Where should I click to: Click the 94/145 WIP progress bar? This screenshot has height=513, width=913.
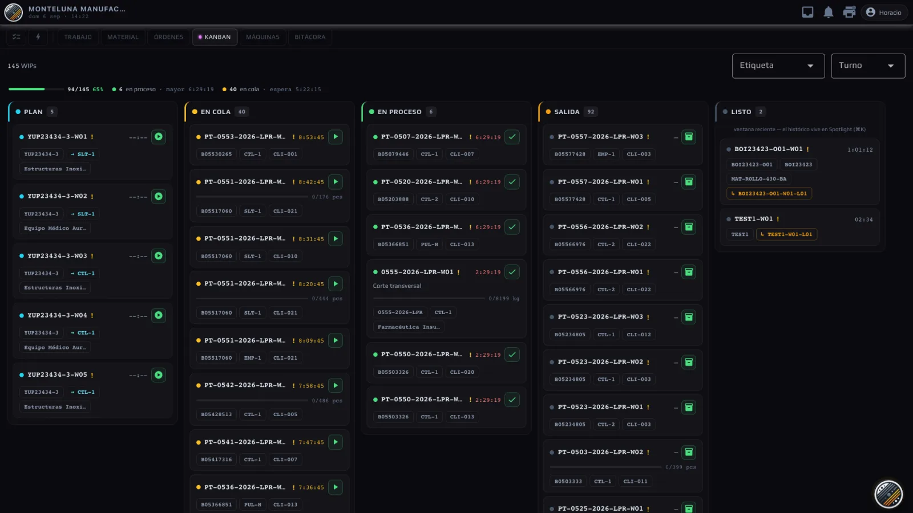coord(36,89)
